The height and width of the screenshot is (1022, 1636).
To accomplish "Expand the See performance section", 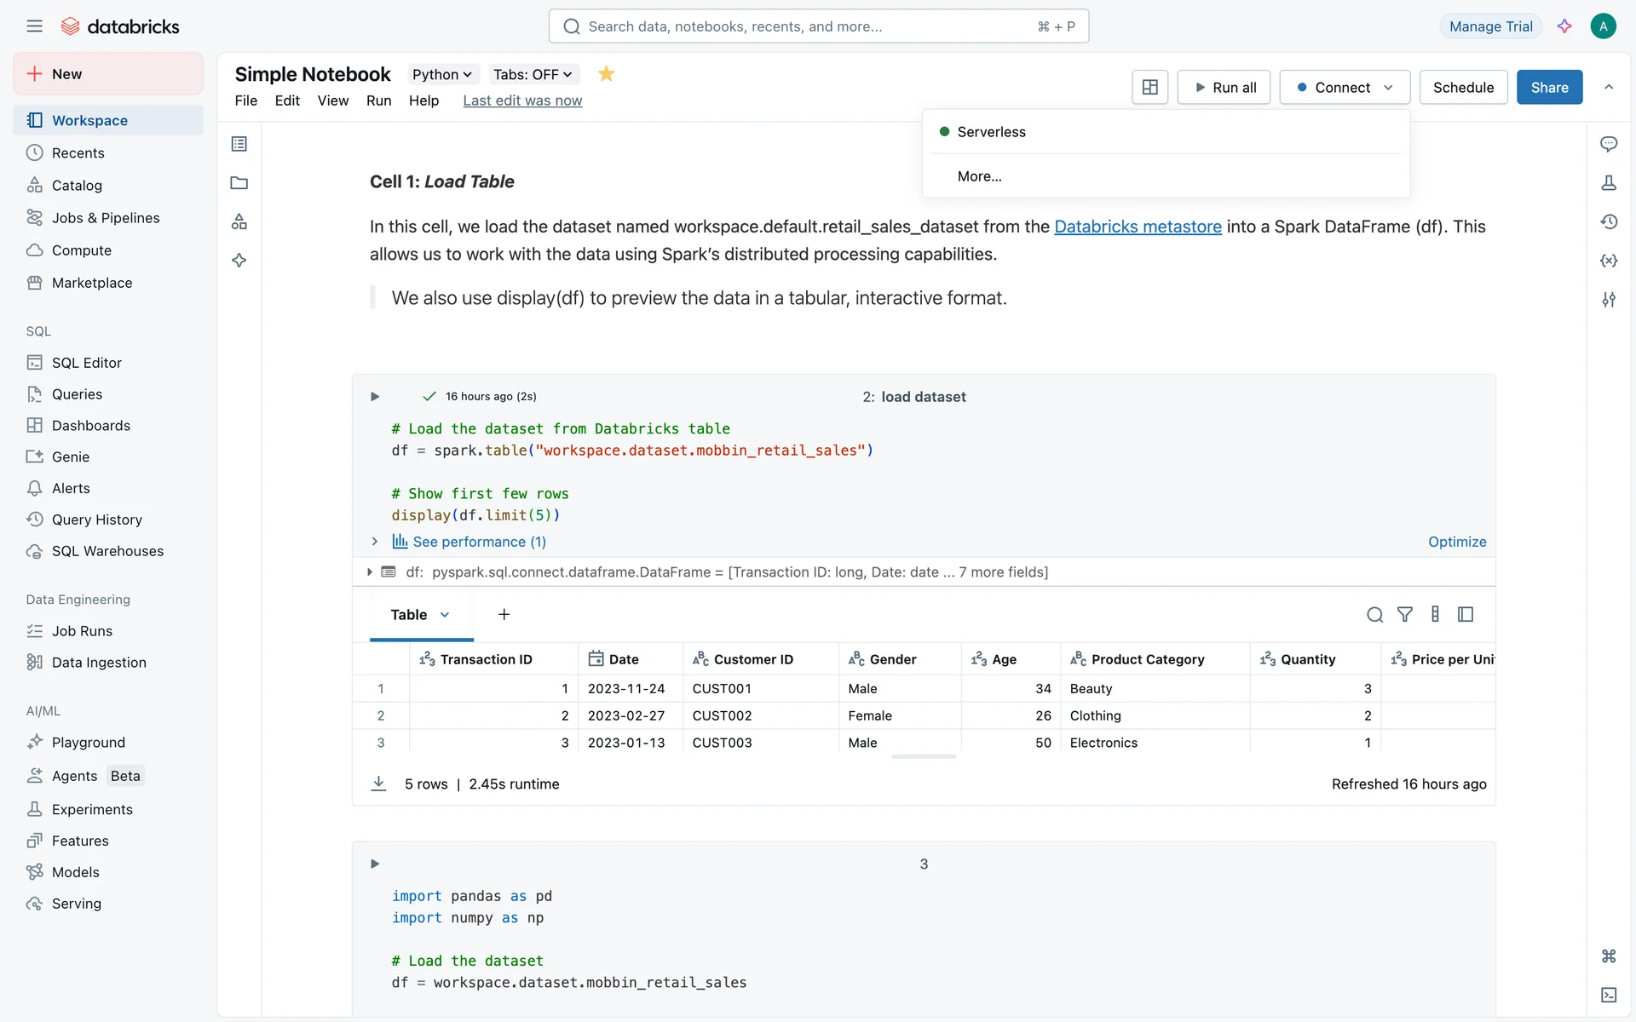I will point(375,542).
